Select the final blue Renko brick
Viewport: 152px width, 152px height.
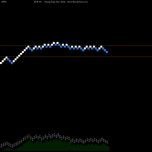107,52
